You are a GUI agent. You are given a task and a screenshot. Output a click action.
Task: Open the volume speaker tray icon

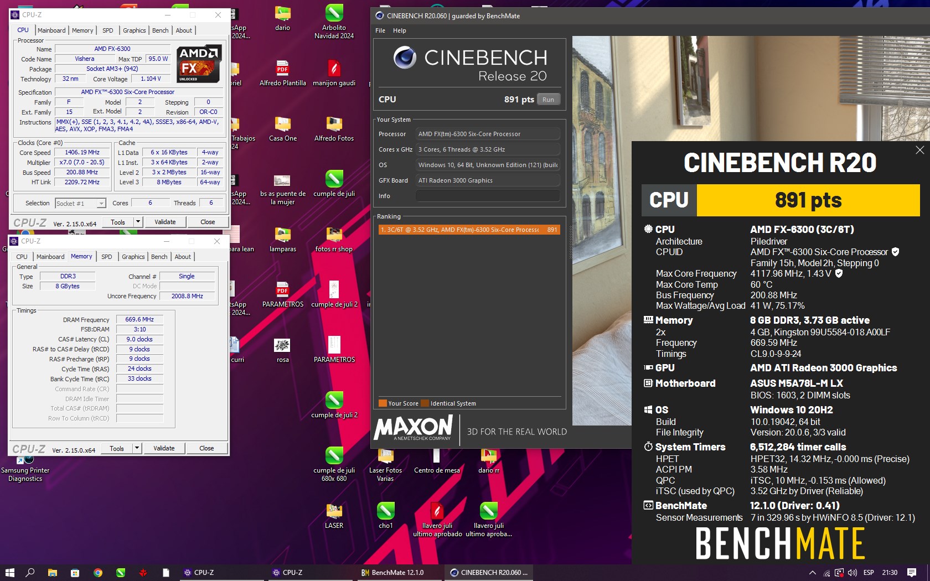tap(852, 573)
